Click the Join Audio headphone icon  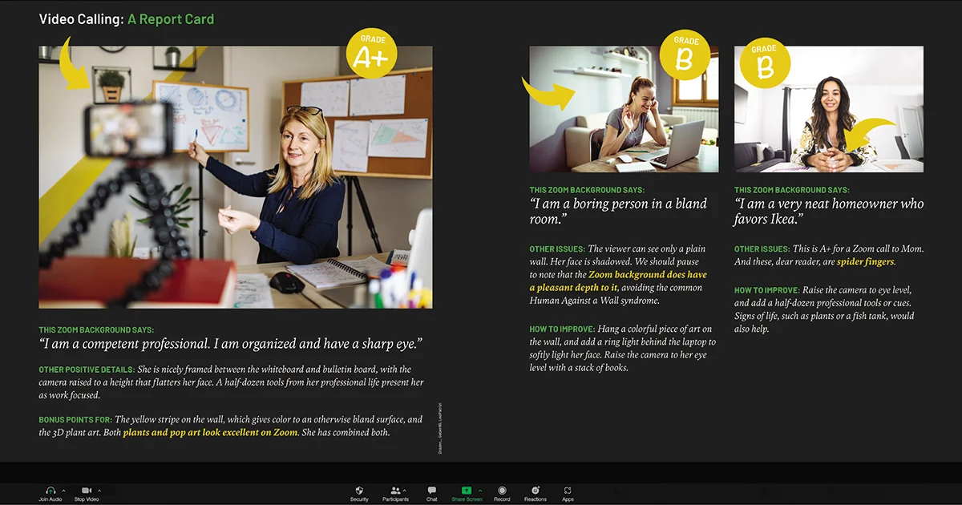50,490
